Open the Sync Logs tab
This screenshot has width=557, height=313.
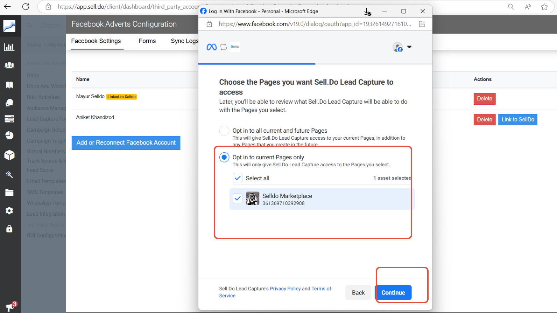(184, 41)
